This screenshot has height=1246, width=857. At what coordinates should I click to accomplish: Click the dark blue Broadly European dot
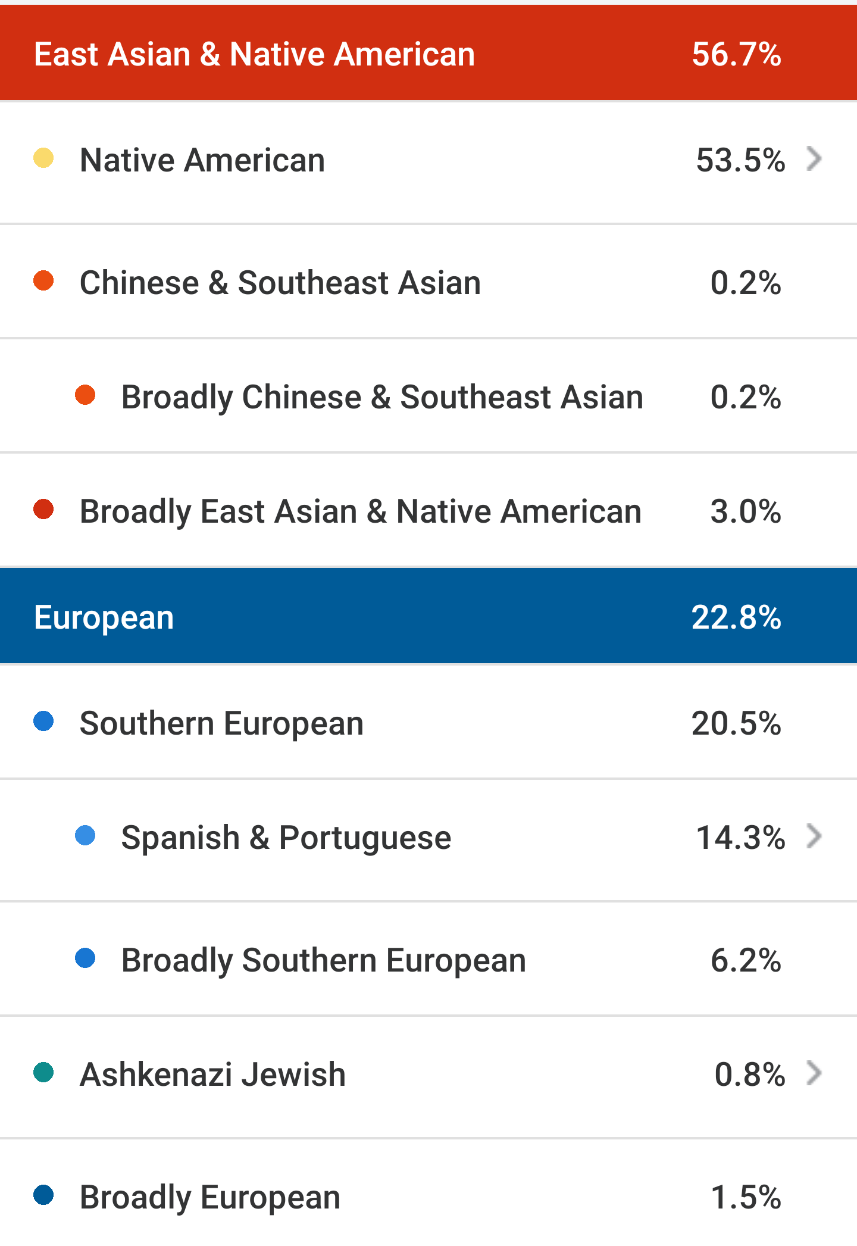[x=43, y=1195]
